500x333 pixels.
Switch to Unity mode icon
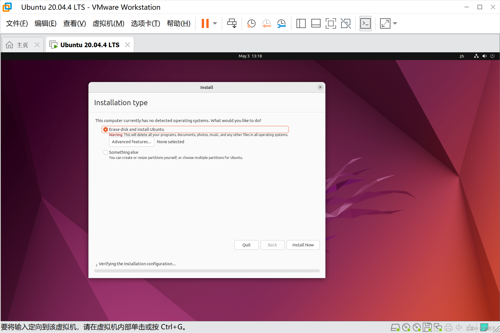(x=346, y=23)
